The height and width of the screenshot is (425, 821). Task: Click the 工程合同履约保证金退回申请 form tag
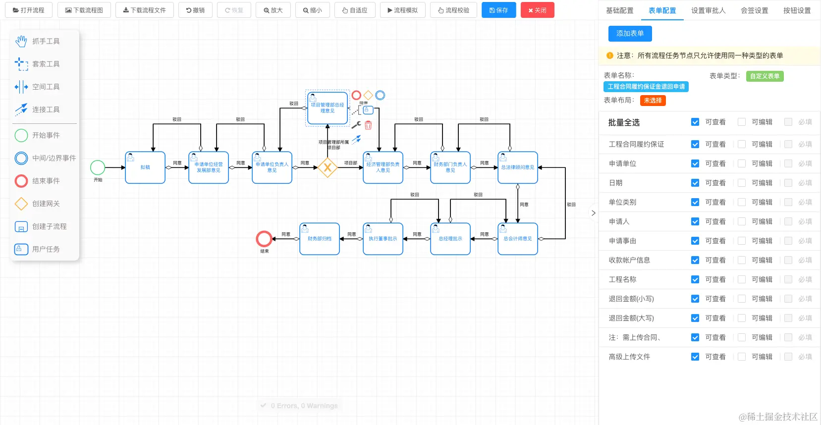click(646, 87)
